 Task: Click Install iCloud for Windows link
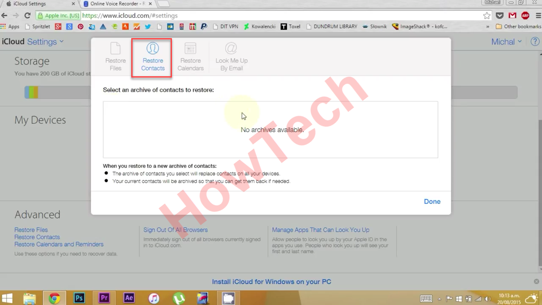[x=271, y=282]
